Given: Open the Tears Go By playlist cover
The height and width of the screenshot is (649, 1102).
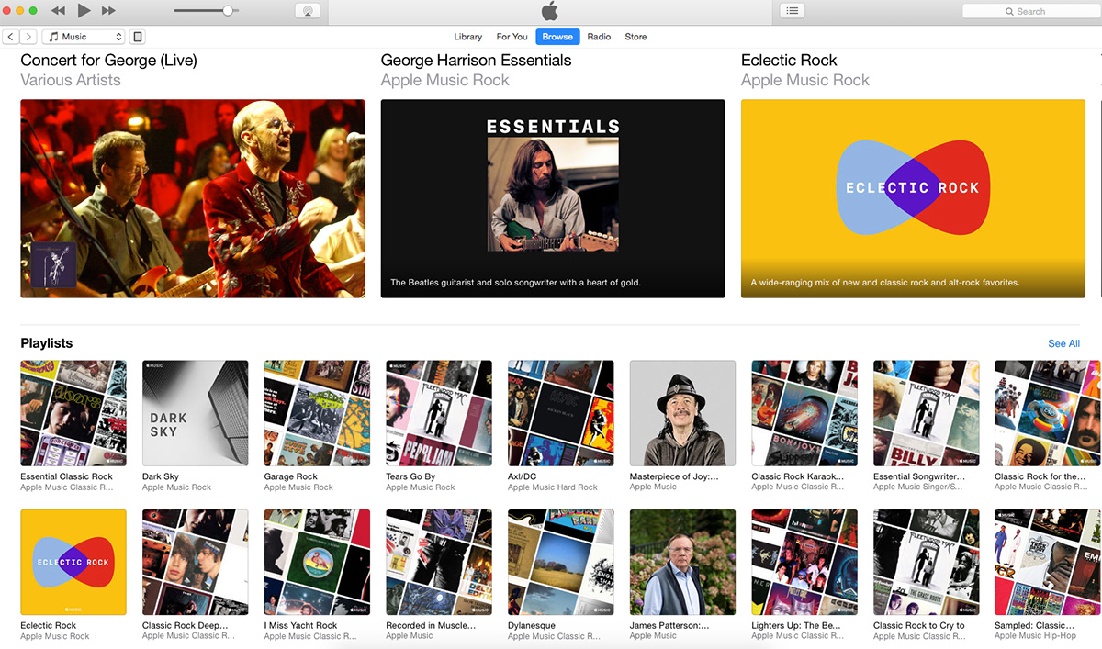Looking at the screenshot, I should coord(439,413).
